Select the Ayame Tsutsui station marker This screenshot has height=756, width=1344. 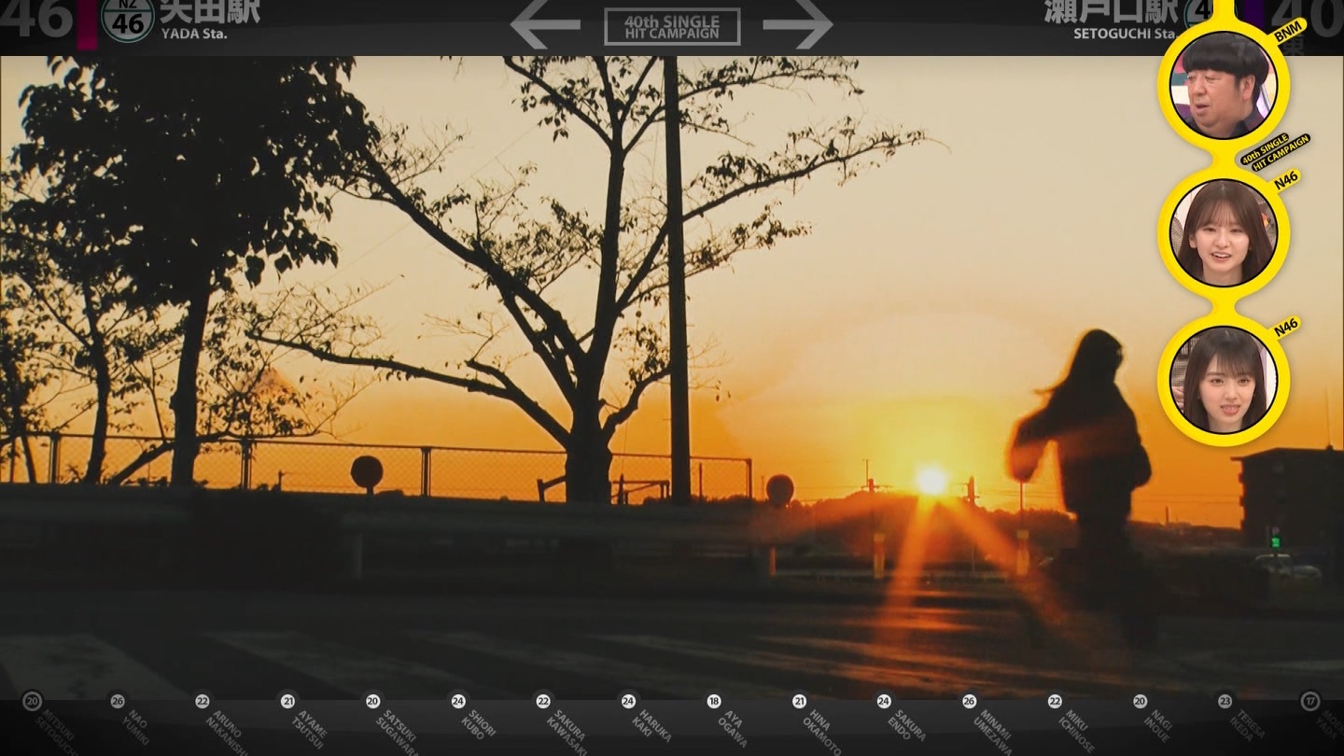click(287, 701)
